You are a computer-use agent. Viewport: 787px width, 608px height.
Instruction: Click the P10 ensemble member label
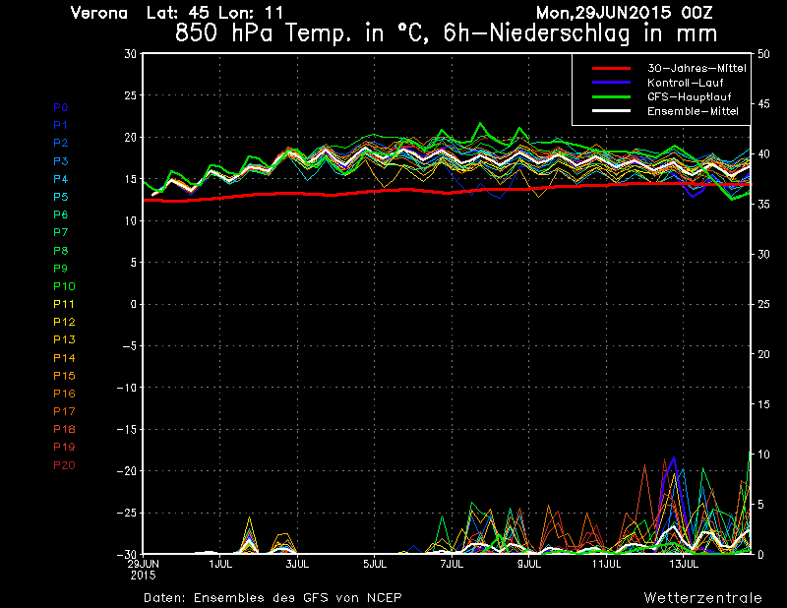64,286
